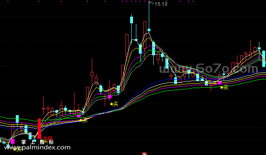Viewport: 266px width, 155px height.
Task: Click the cyan candle above the far-left green line
Action: [17, 119]
